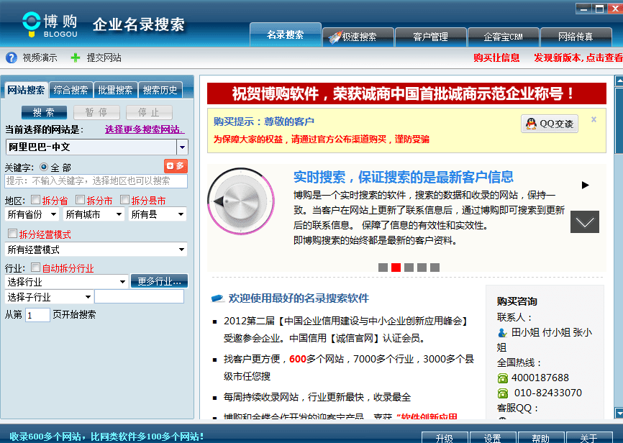
Task: Select 搜索历史 tab
Action: click(160, 91)
